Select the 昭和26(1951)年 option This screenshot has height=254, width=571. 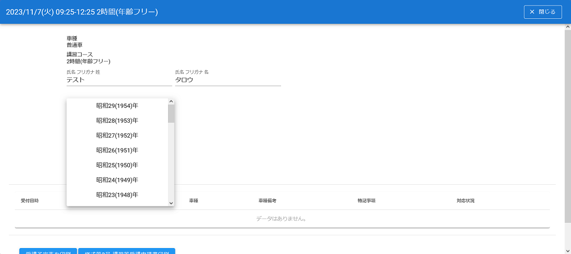point(117,150)
